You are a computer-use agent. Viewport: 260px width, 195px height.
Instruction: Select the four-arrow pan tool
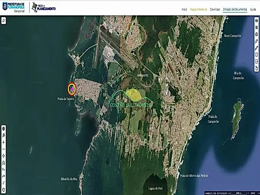3,156
